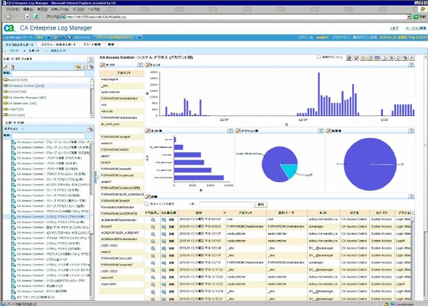Open the Log Manager server dropdown

(49, 38)
